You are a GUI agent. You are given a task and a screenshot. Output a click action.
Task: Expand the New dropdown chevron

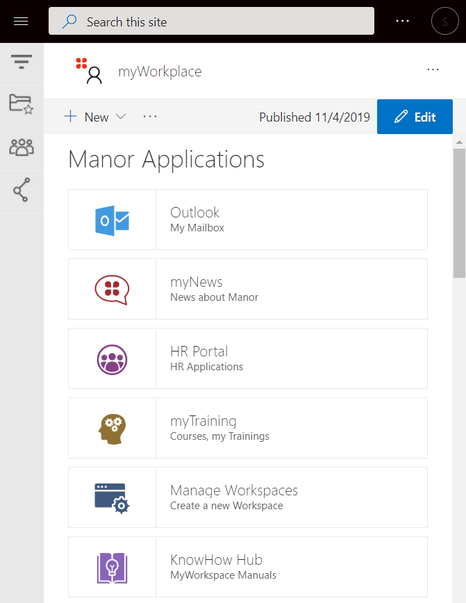121,117
